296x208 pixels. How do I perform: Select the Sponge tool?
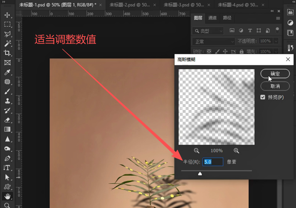point(7,148)
